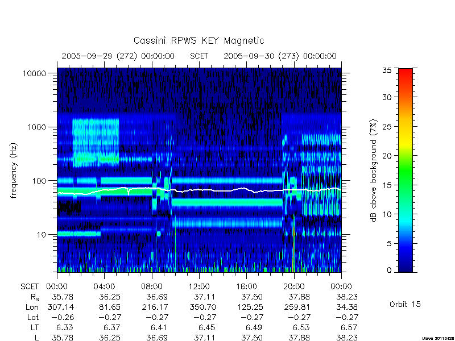Click longitude value 259.81
Screen dimensions: 455x341
[x=297, y=307]
